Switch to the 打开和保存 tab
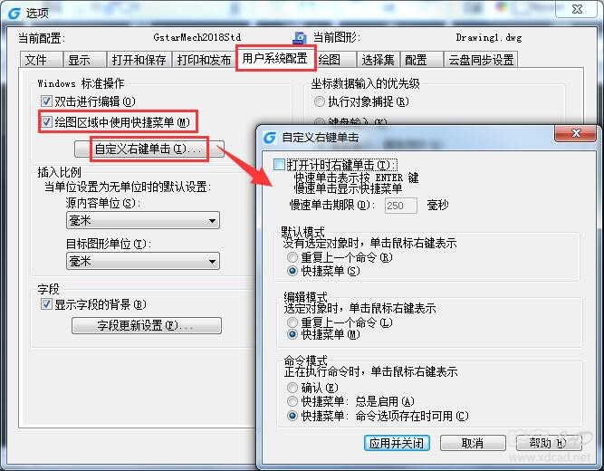Screen dimensions: 604x471 click(139, 60)
